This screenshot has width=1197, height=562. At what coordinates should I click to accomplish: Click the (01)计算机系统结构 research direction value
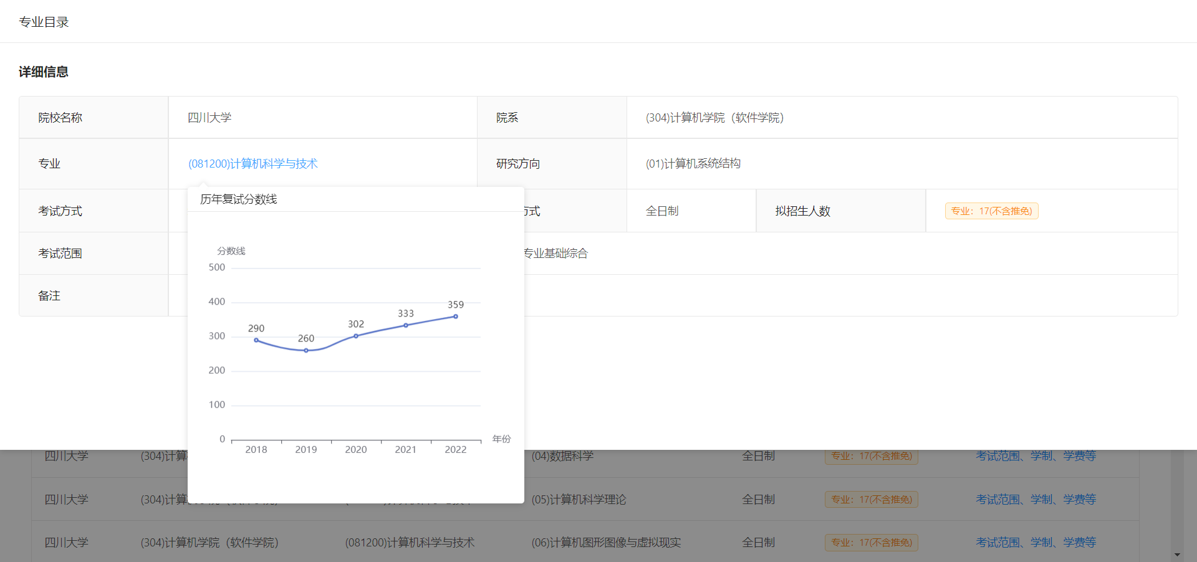pyautogui.click(x=693, y=164)
